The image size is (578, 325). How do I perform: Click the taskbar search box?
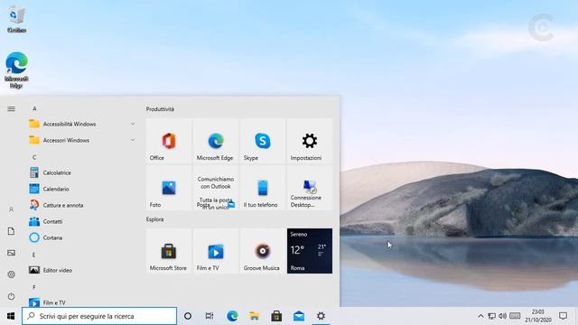point(99,316)
